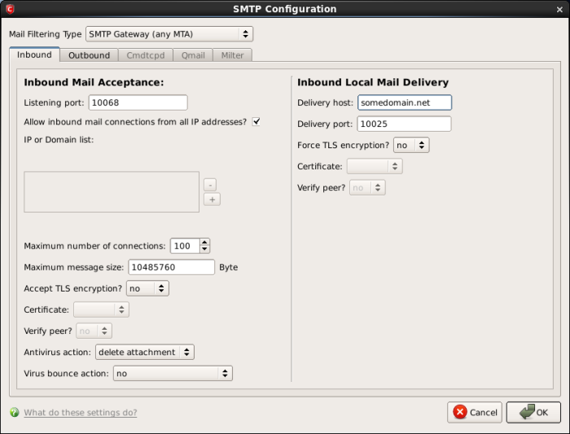Click the minus button beside IP list
The image size is (570, 434).
212,184
